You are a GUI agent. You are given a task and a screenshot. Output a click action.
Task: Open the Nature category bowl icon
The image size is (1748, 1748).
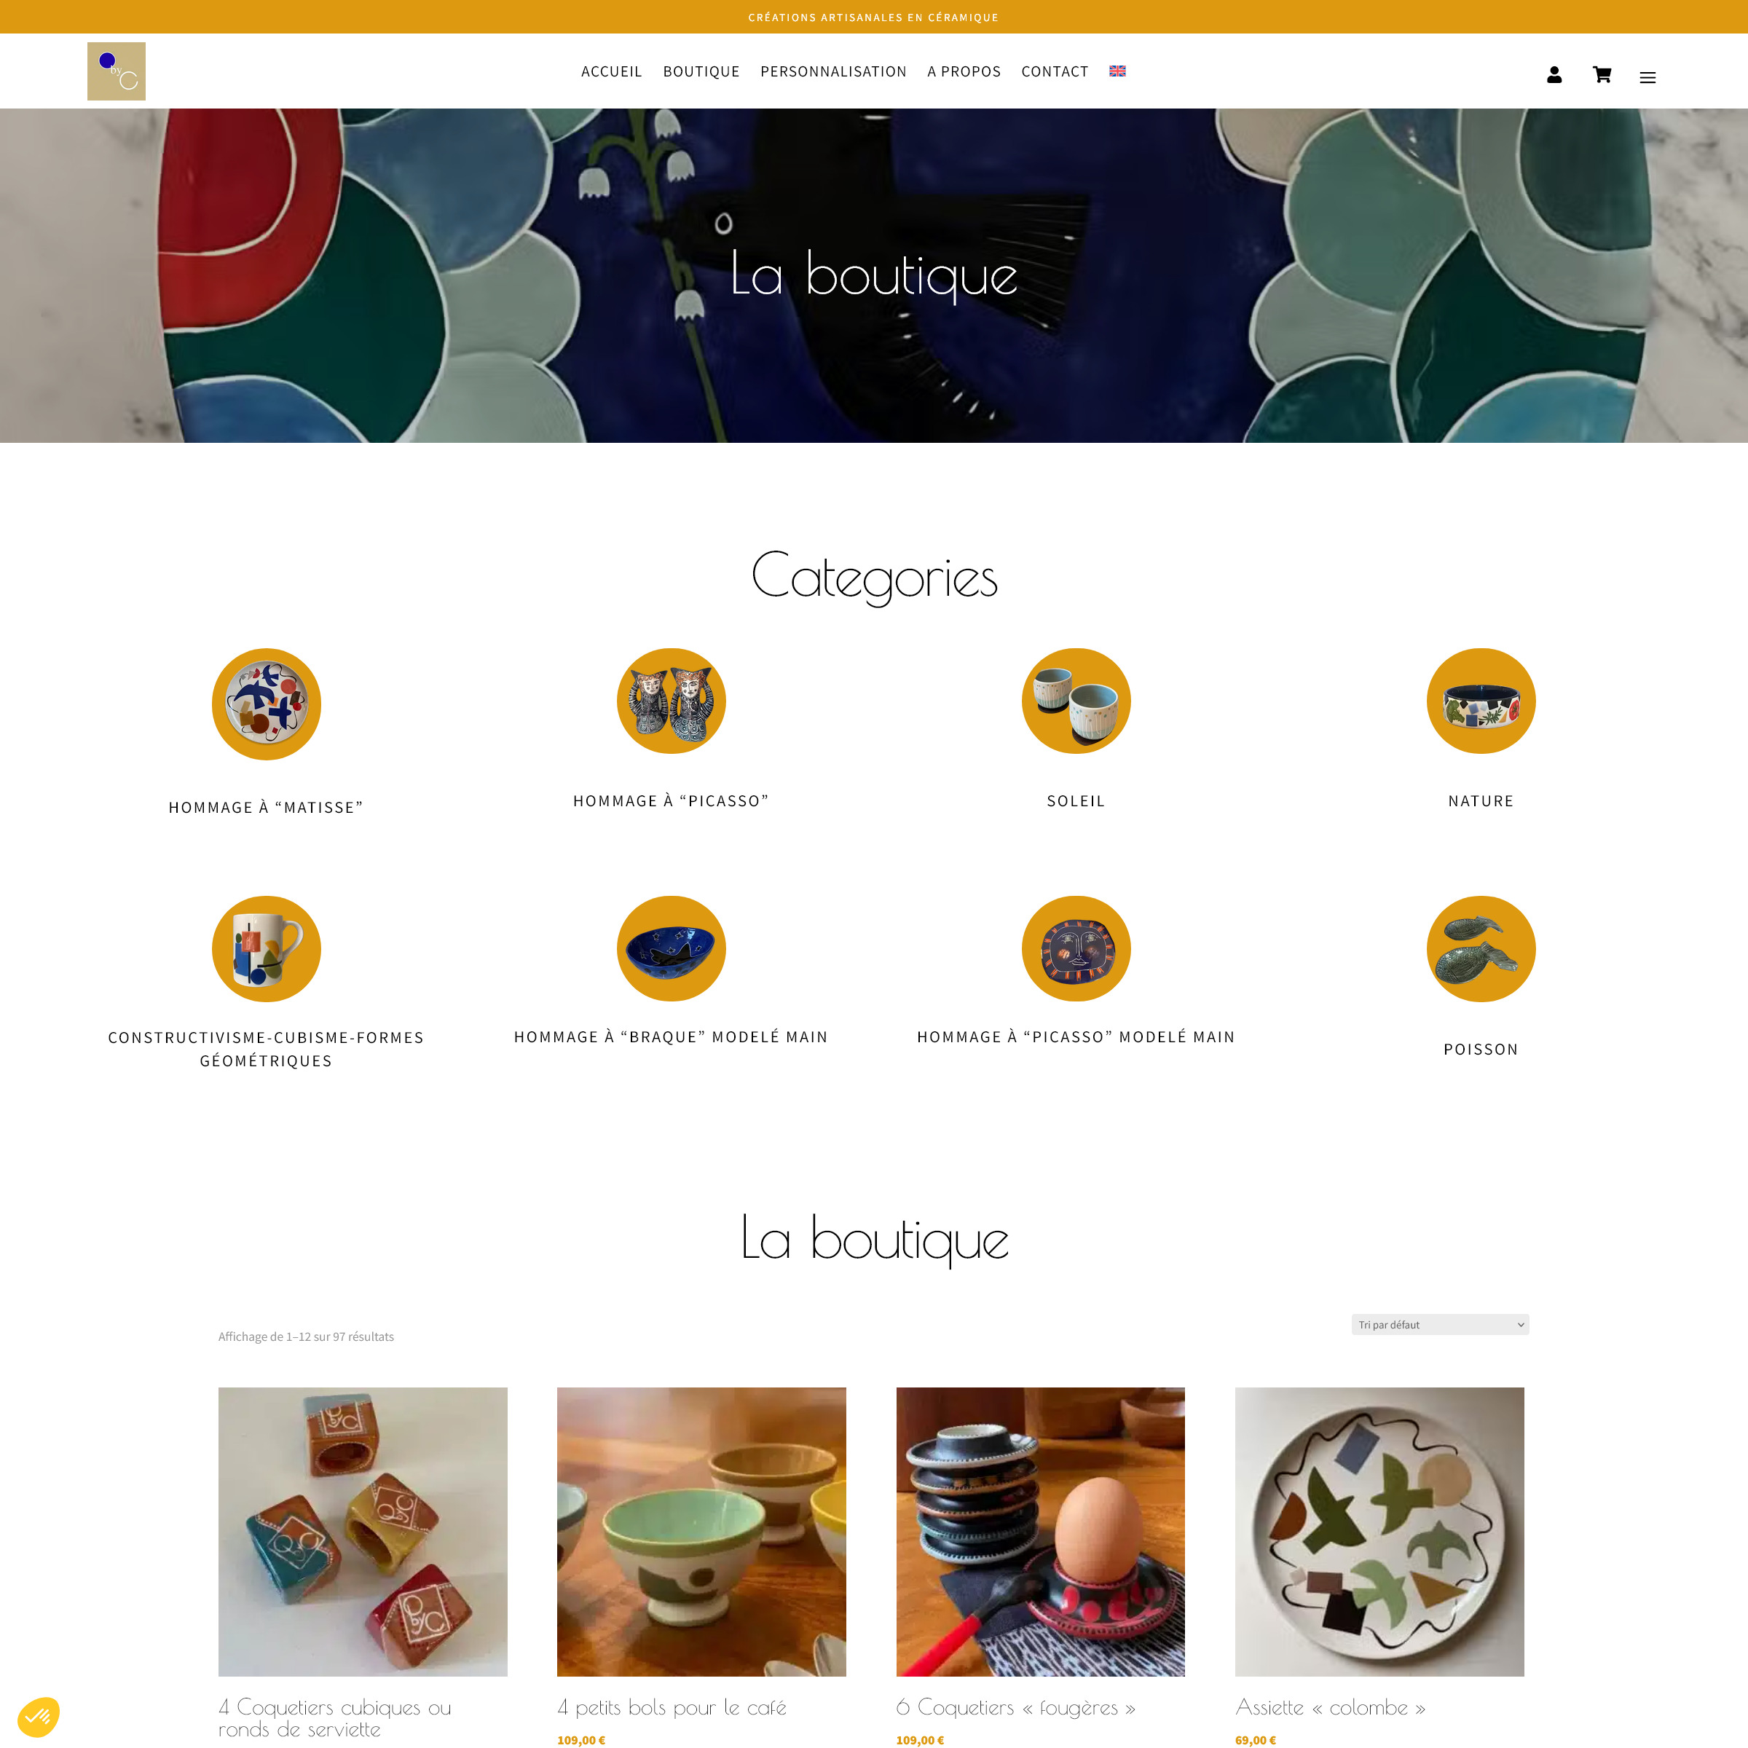1480,701
